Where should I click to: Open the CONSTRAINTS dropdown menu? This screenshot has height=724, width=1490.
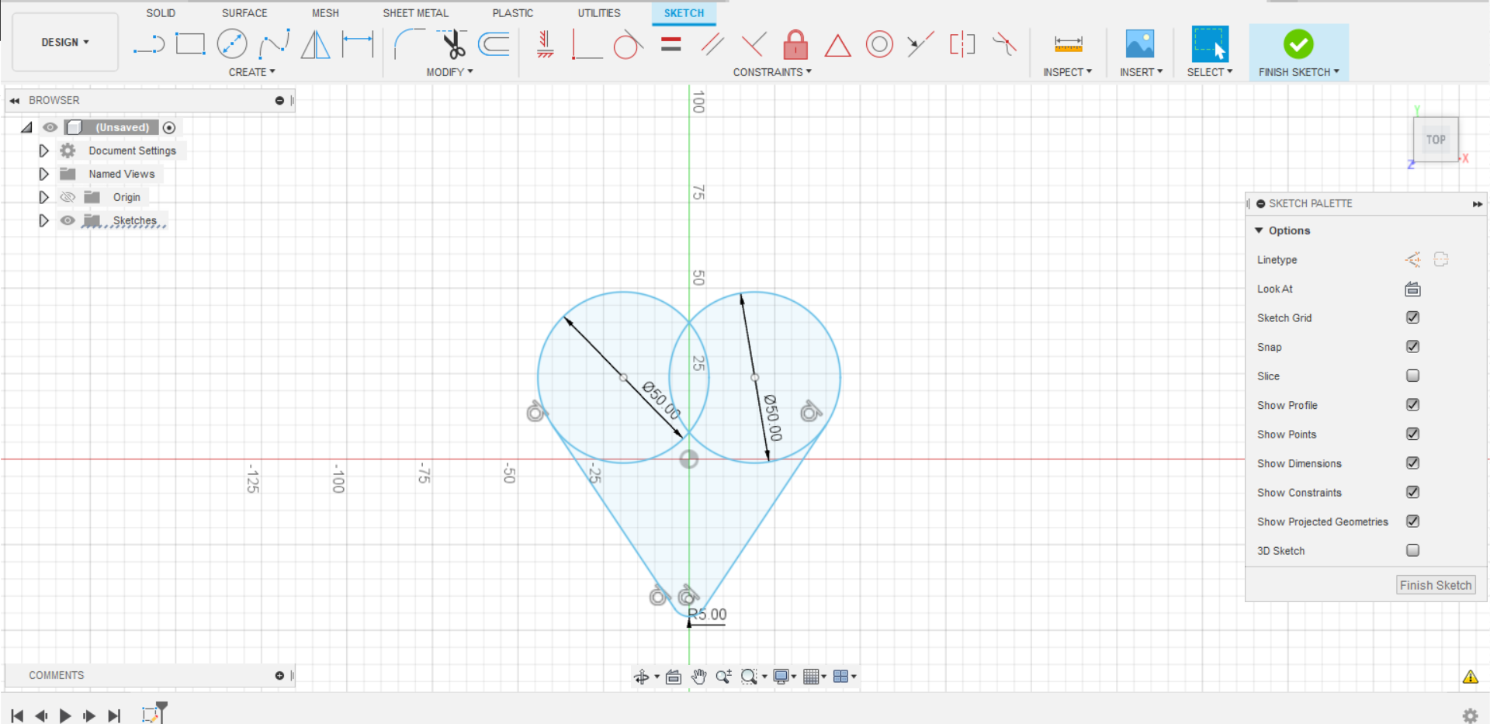click(771, 71)
